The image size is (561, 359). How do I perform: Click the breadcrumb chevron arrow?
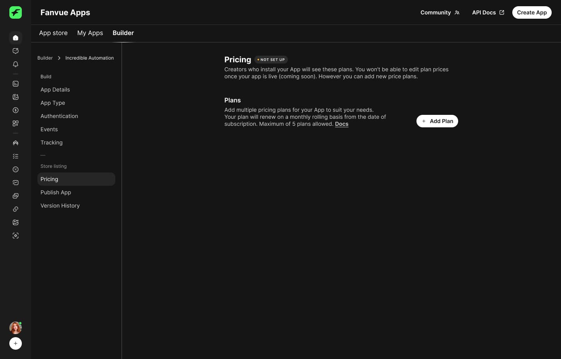(59, 58)
